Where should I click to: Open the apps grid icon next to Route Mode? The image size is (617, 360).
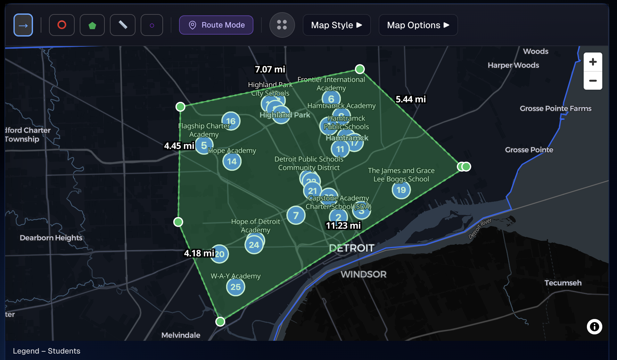pyautogui.click(x=282, y=25)
